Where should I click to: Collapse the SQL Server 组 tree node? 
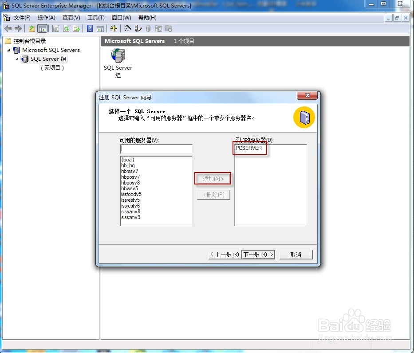pyautogui.click(x=17, y=59)
